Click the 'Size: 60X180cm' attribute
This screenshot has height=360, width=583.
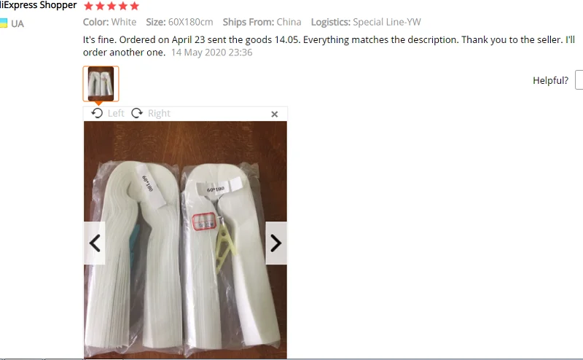tap(179, 22)
